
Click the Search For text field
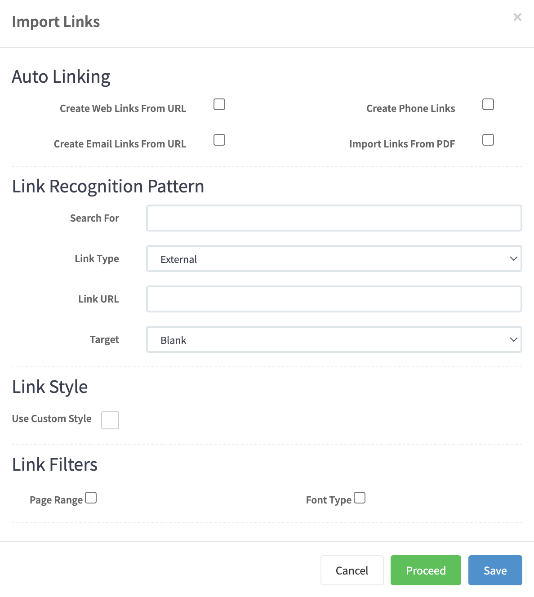[x=334, y=218]
